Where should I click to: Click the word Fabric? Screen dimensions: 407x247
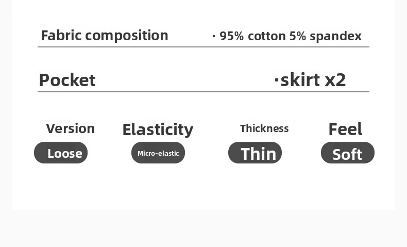61,36
